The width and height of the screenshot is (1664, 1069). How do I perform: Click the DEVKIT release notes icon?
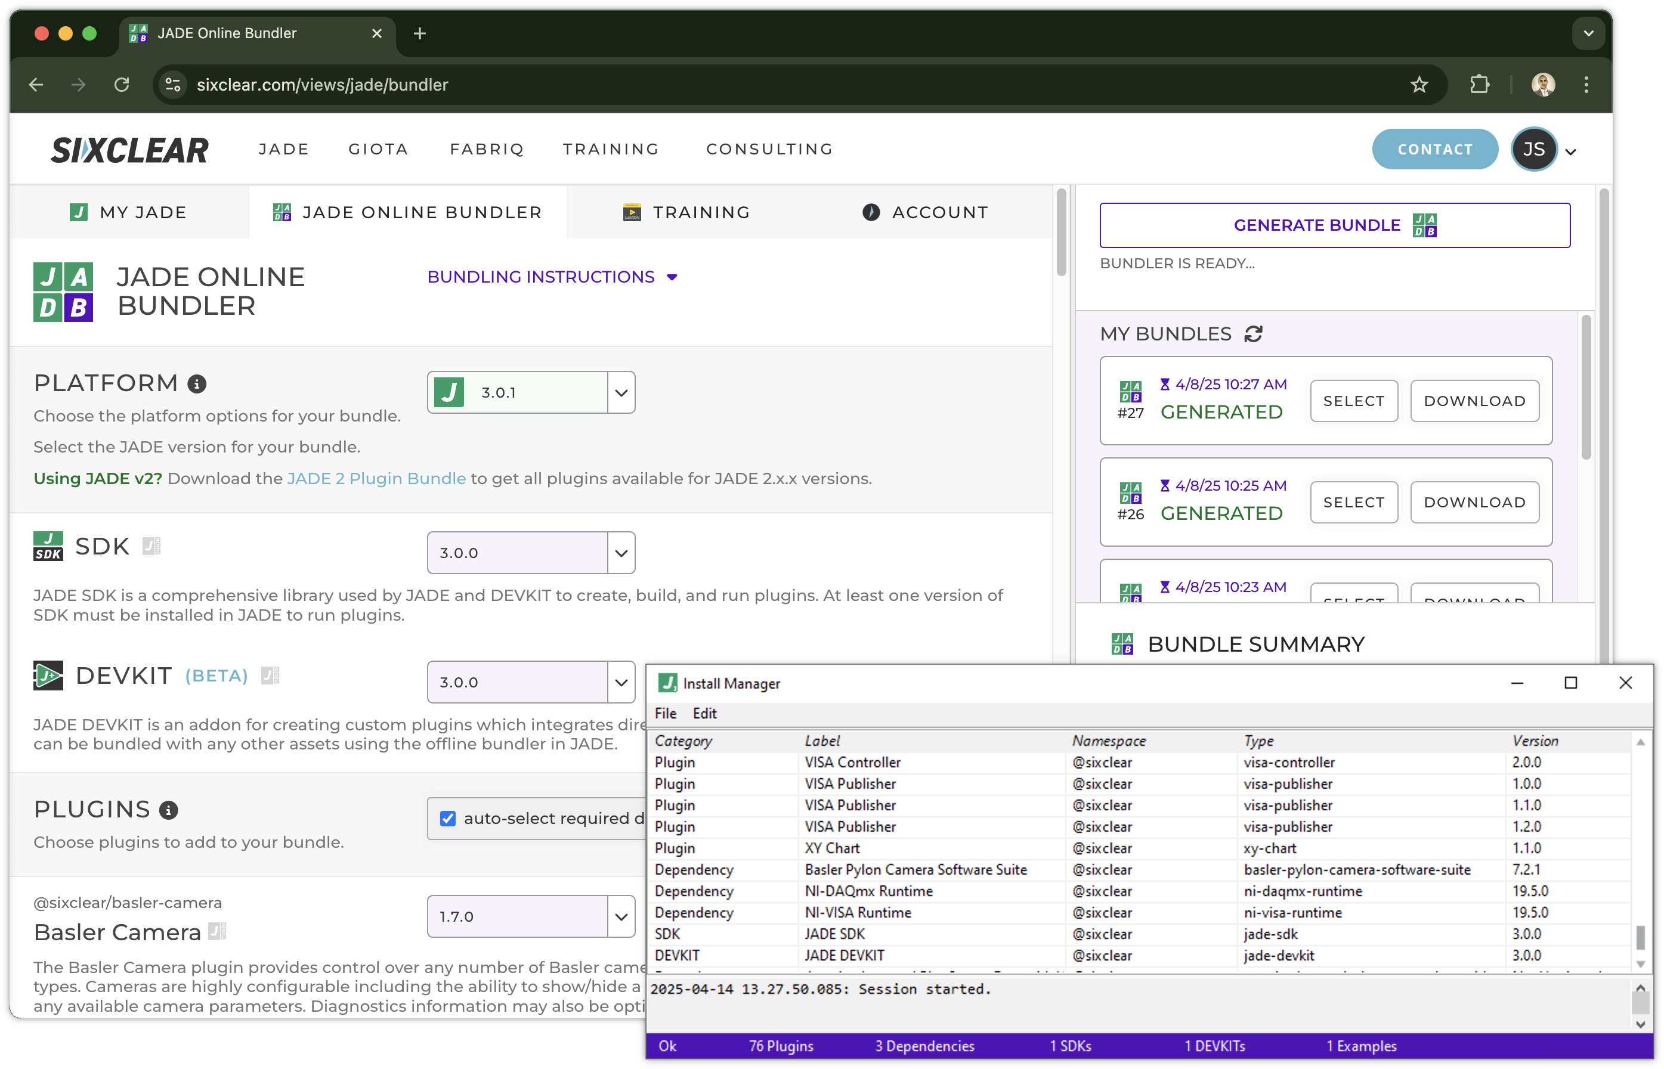coord(270,676)
